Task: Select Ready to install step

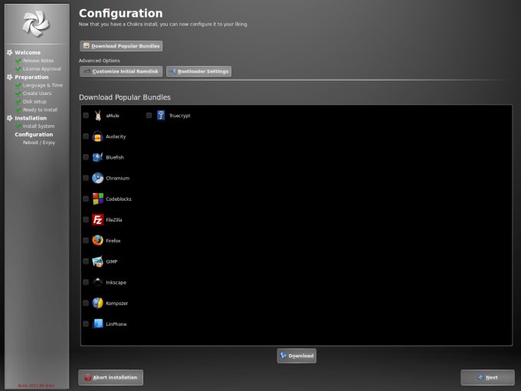Action: pos(40,110)
